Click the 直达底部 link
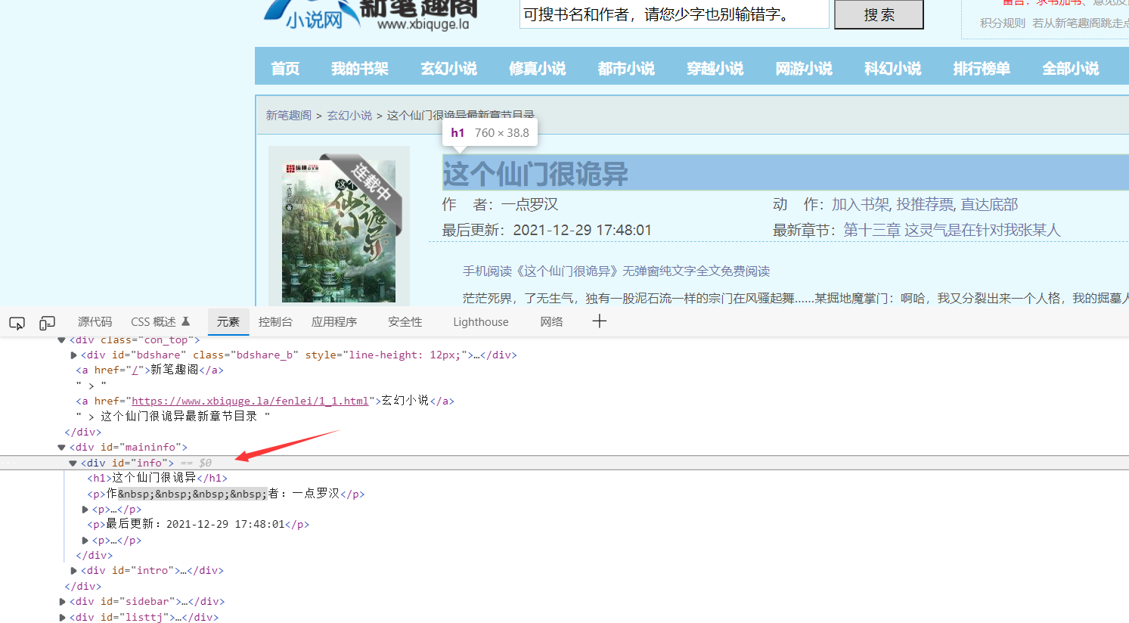The width and height of the screenshot is (1129, 623). [x=989, y=205]
